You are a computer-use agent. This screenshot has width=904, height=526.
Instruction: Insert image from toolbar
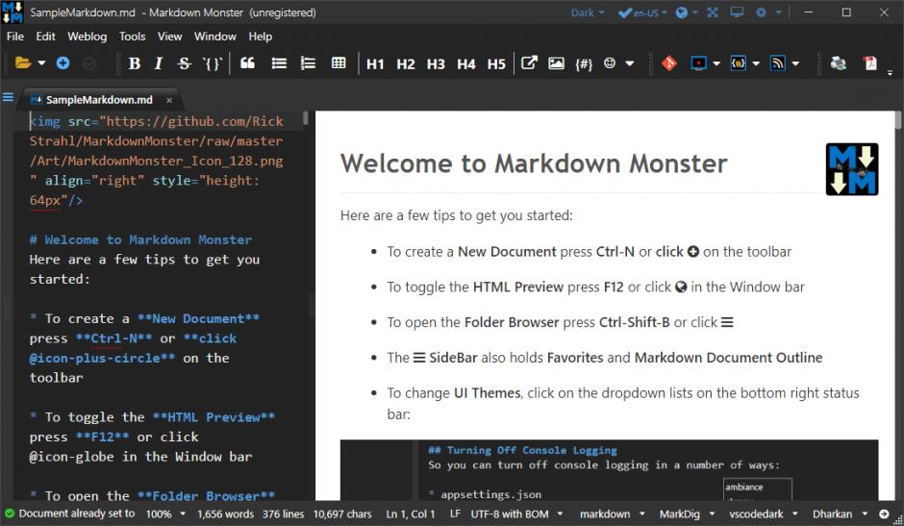(556, 63)
